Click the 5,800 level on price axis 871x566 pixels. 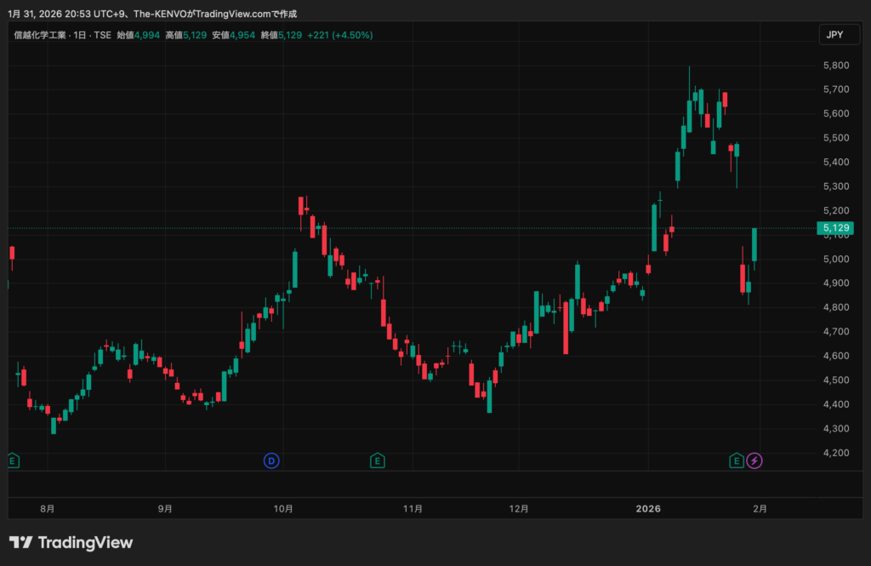(x=837, y=66)
